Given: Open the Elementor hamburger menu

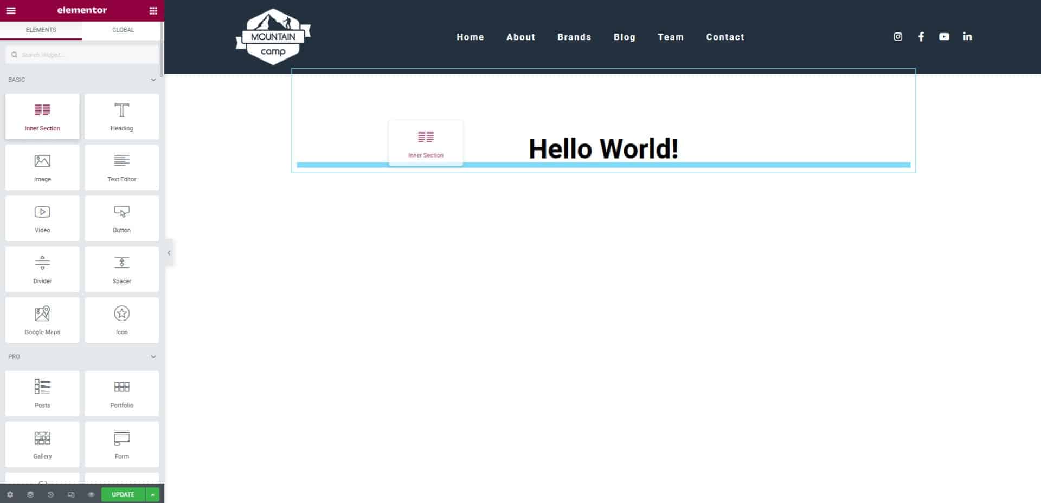Looking at the screenshot, I should tap(11, 11).
